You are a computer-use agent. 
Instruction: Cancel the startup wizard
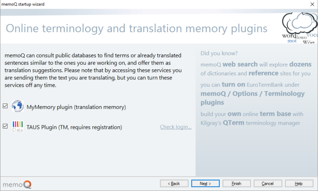[x=268, y=183]
